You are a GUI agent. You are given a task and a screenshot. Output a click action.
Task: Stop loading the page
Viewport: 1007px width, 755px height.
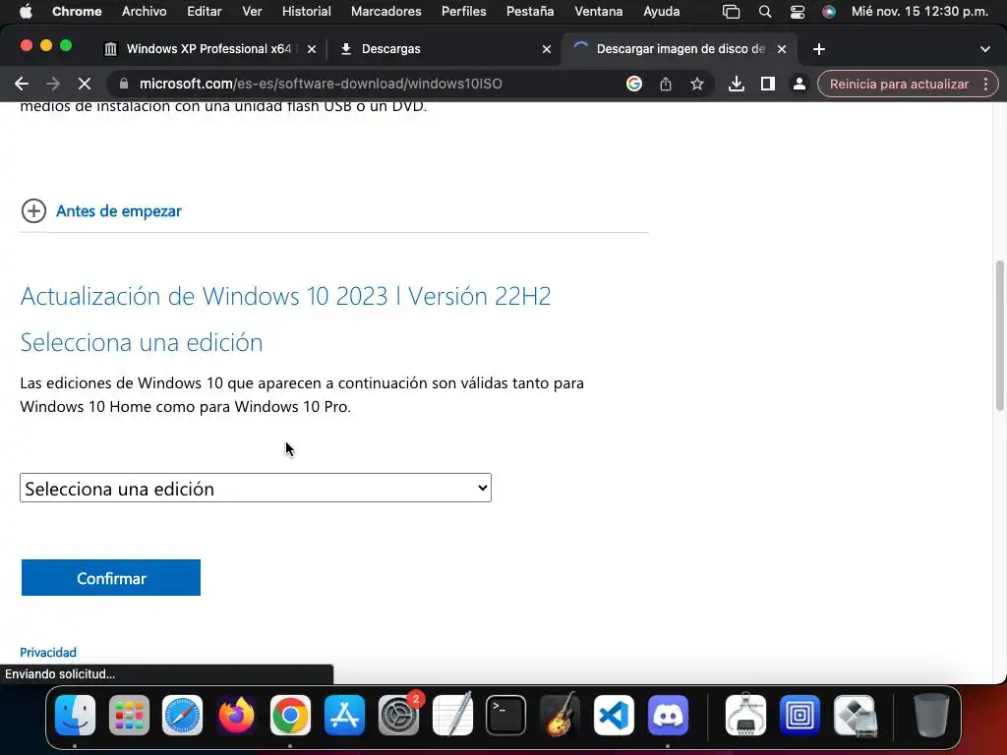[x=85, y=85]
